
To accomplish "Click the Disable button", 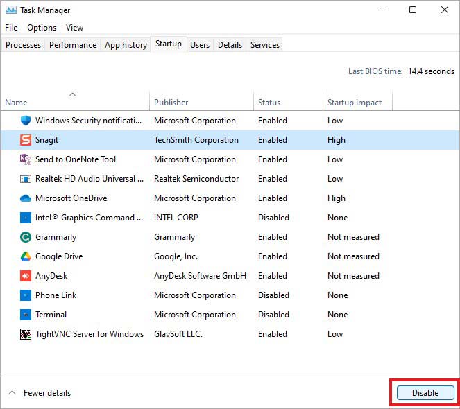I will click(425, 392).
